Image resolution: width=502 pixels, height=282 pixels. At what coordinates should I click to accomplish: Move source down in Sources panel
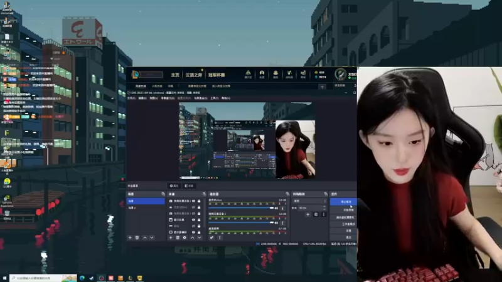[x=200, y=238]
